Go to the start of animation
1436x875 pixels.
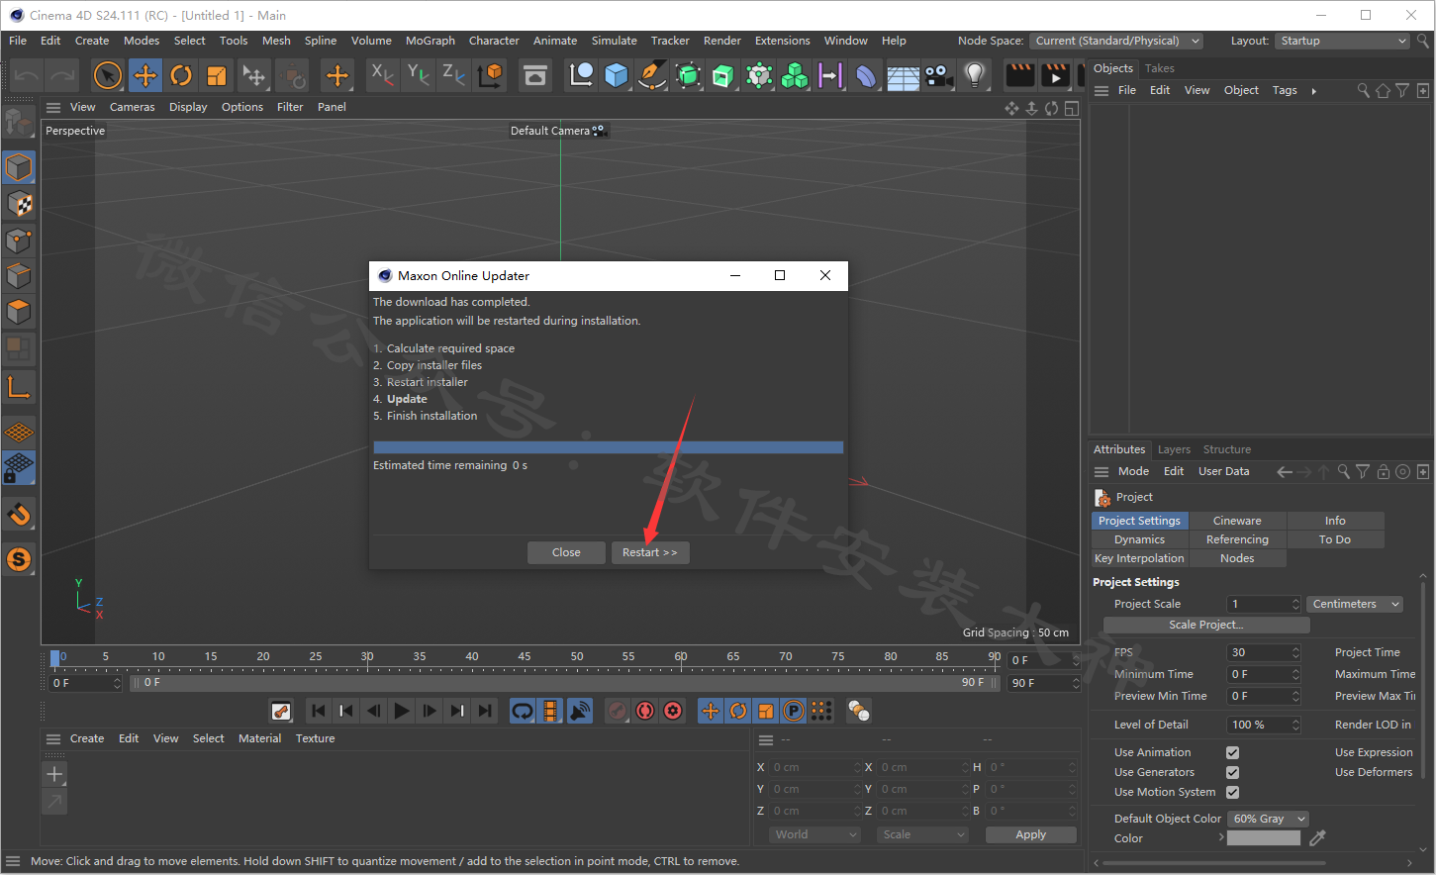318,711
